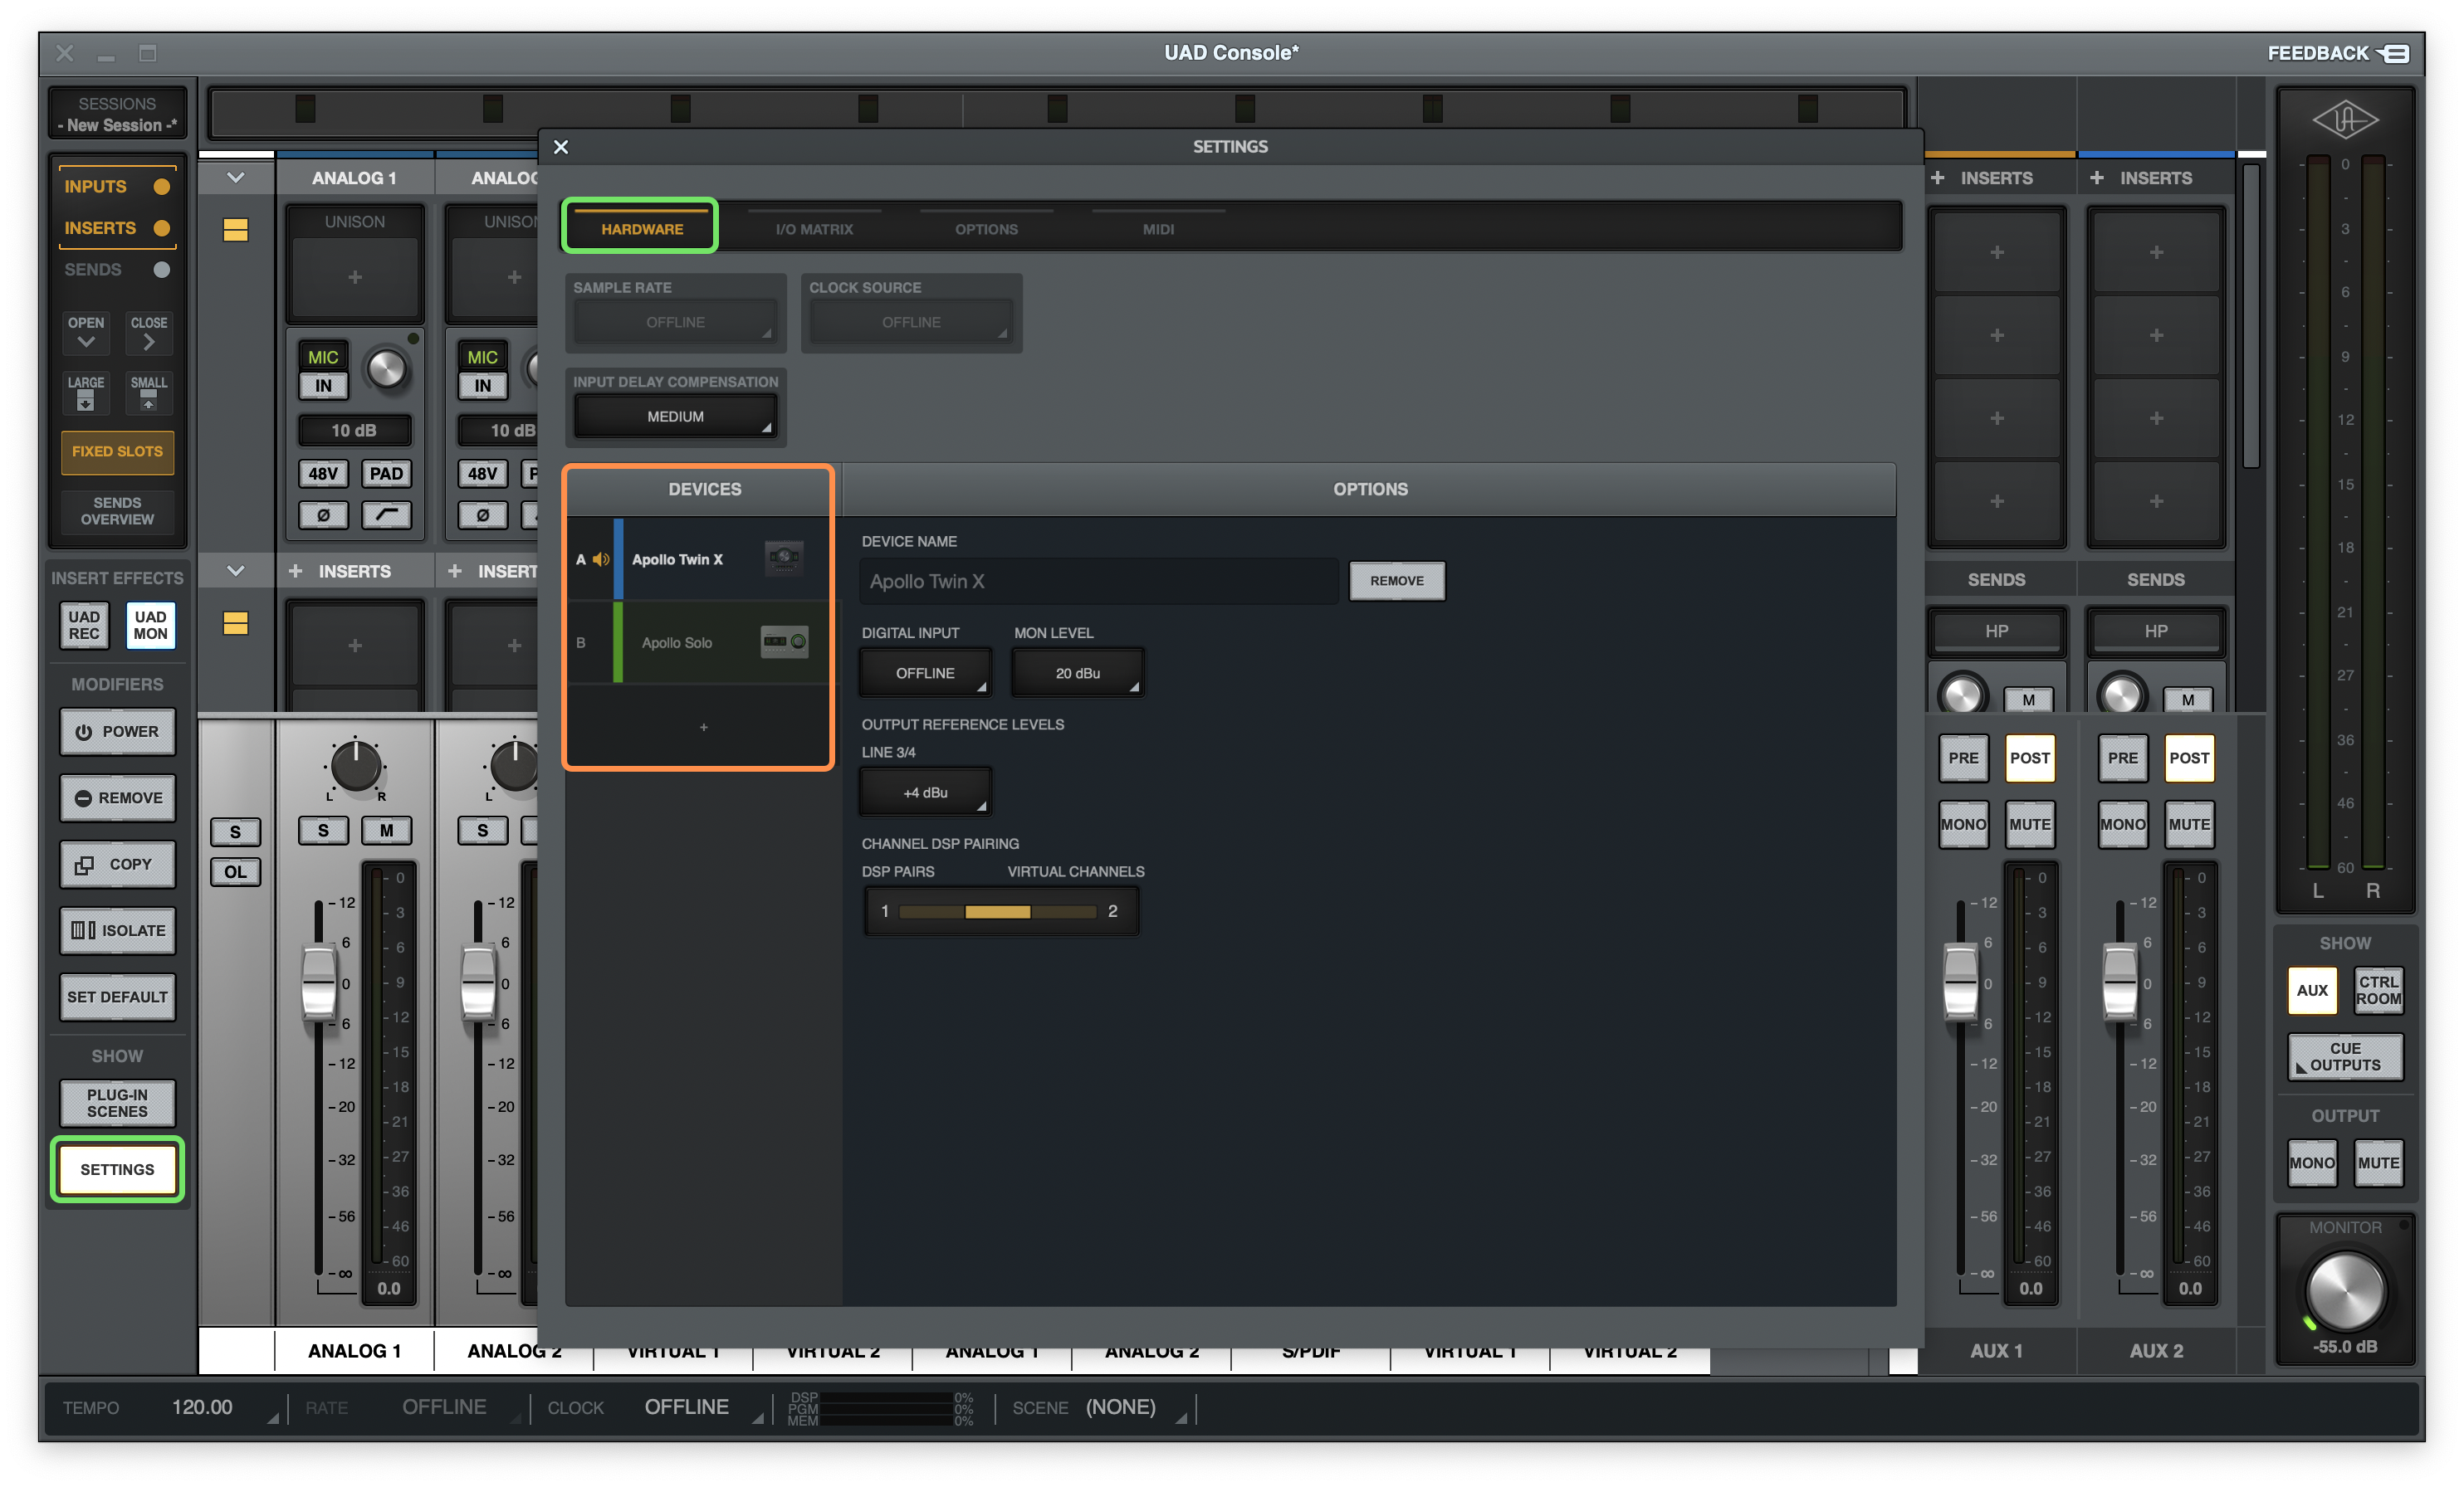Toggle MIC input on Analog 1

point(323,357)
